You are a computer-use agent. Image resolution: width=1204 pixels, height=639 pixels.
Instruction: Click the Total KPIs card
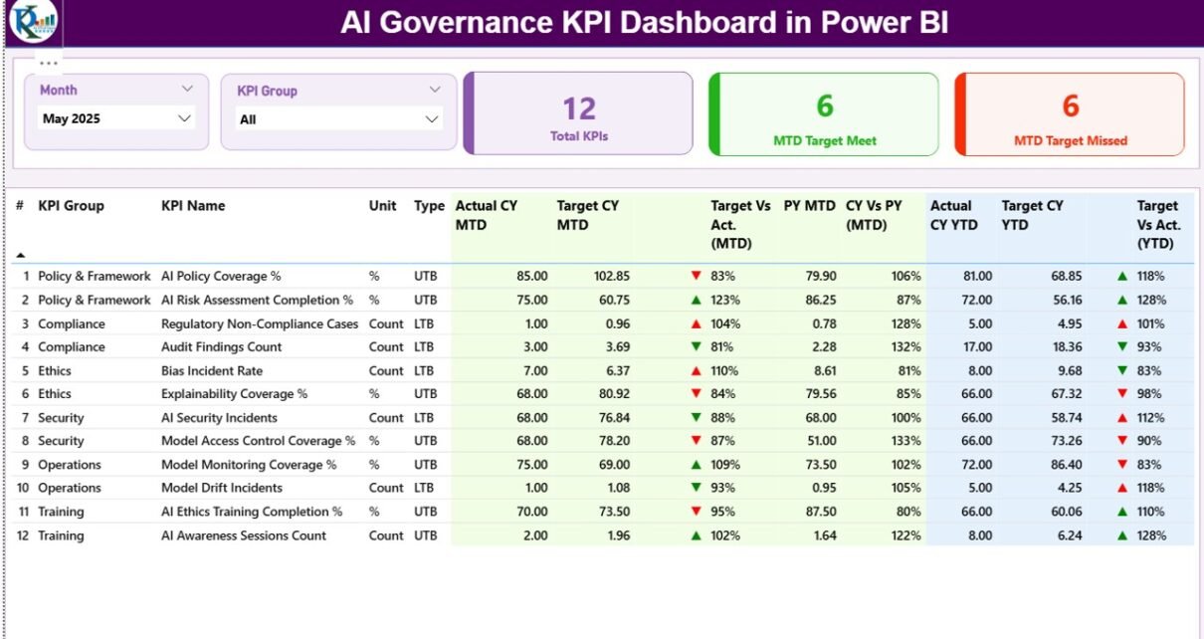578,113
